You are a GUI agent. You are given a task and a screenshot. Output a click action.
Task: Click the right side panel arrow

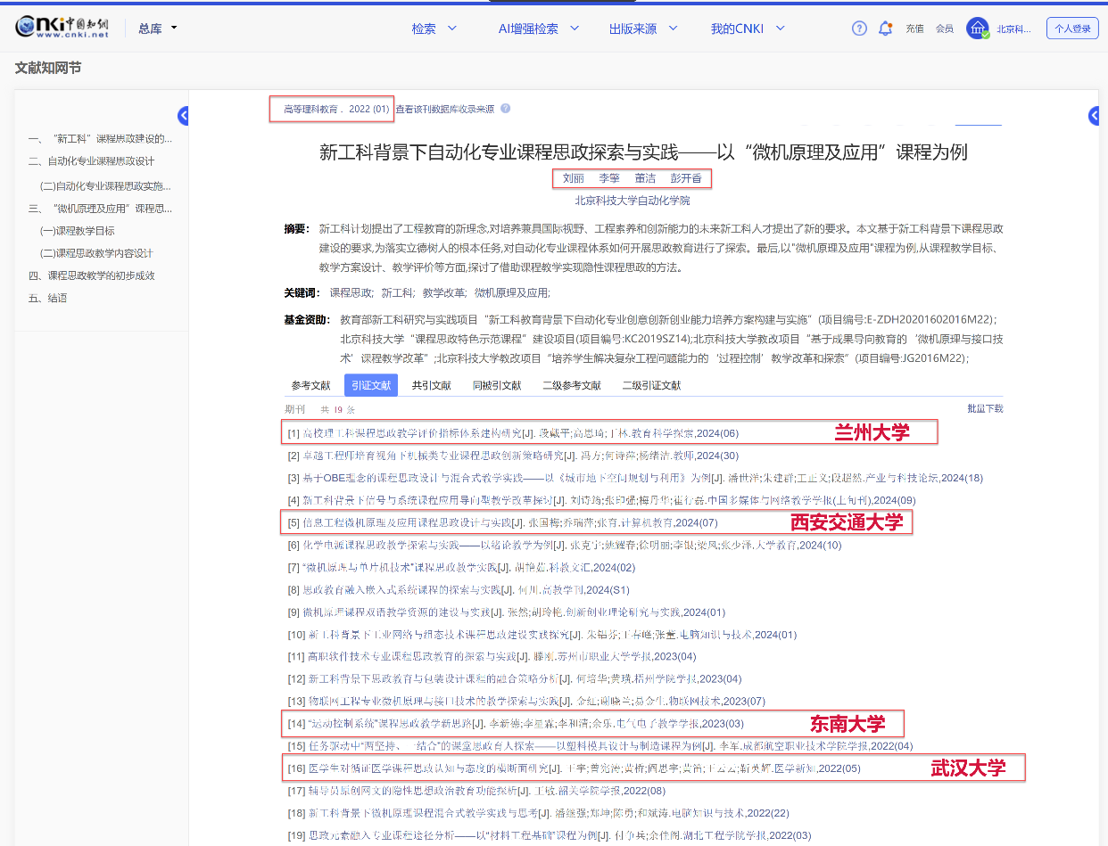pos(1095,115)
